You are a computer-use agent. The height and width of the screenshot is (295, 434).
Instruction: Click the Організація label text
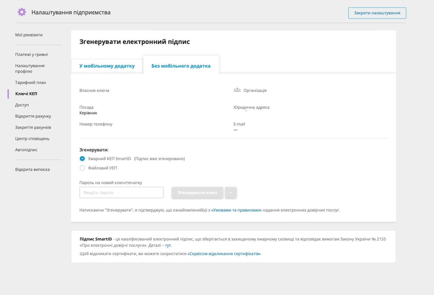[x=255, y=90]
